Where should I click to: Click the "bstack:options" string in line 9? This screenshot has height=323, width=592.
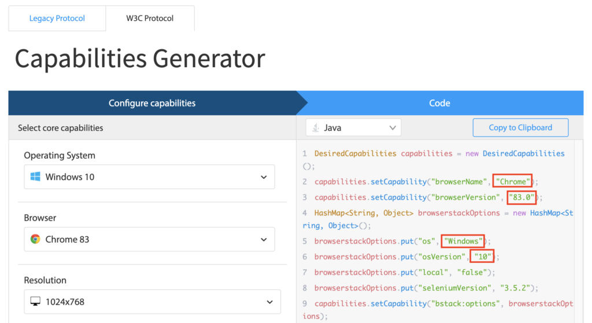click(x=465, y=303)
